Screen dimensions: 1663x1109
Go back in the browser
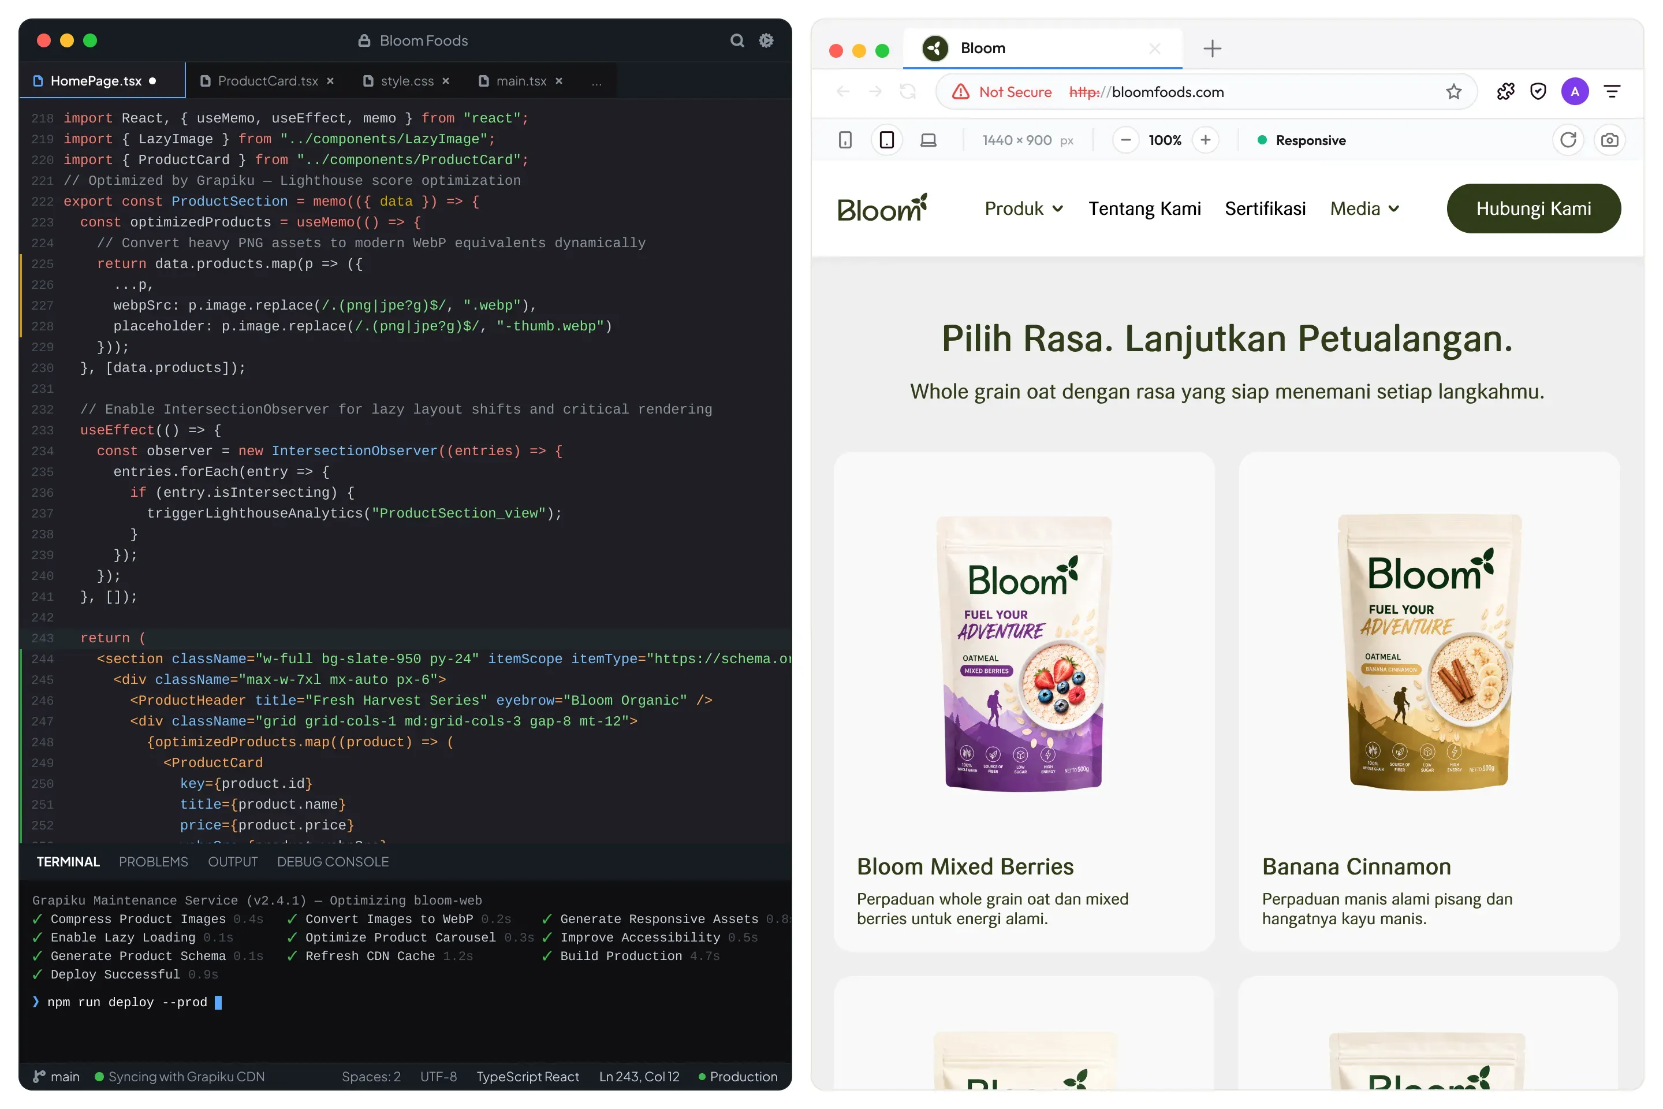click(x=843, y=91)
